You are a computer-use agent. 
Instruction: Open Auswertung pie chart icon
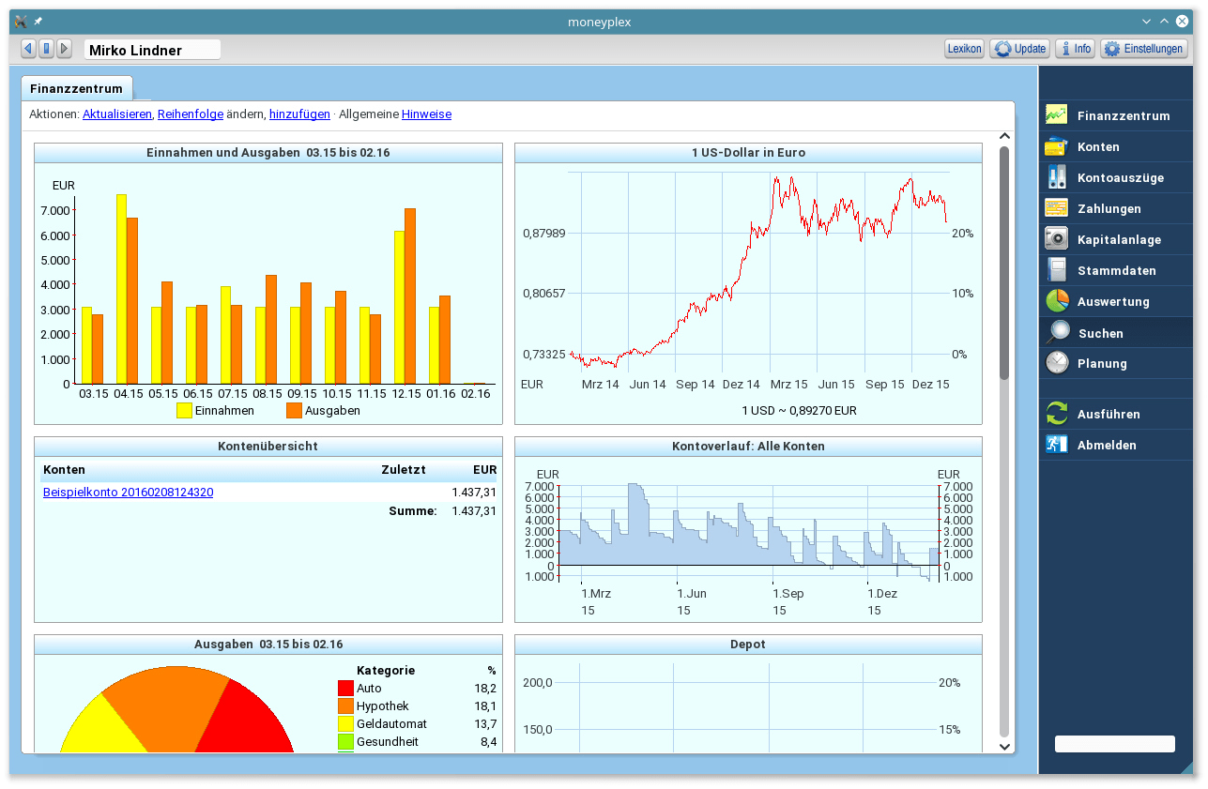(1057, 301)
